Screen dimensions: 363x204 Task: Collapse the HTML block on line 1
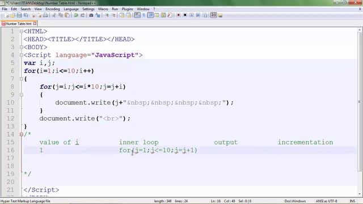[22, 31]
